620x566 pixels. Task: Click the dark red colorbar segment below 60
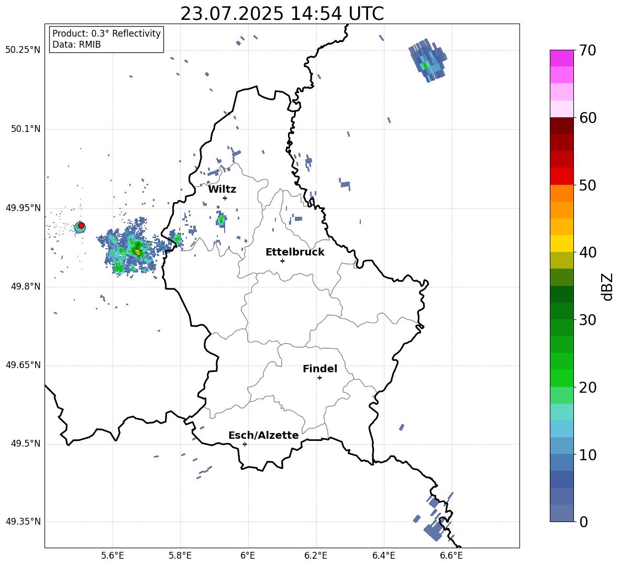coord(562,126)
